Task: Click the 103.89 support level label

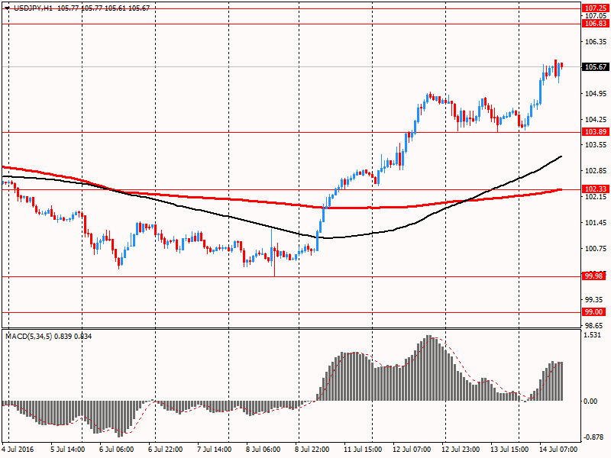Action: [x=595, y=132]
